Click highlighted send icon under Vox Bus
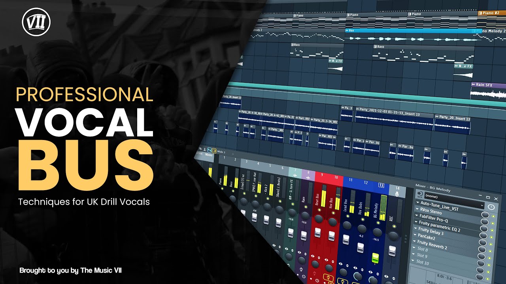Viewport: 506px width, 284px height. tap(328, 277)
